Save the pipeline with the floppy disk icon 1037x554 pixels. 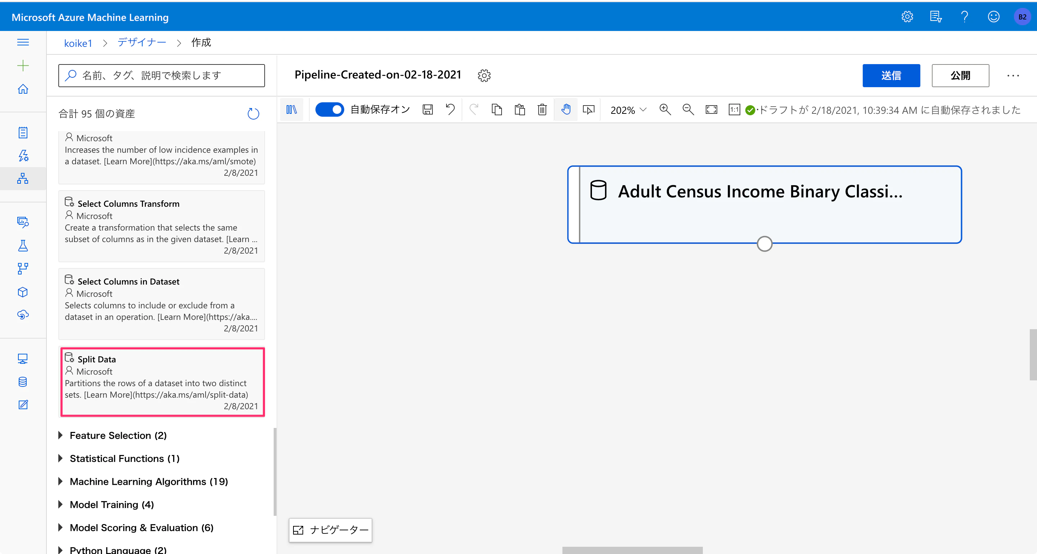pos(427,110)
